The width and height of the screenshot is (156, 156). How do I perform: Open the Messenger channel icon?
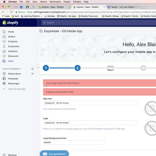(x=4, y=83)
